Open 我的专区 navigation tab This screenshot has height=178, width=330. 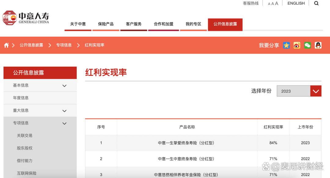(193, 24)
